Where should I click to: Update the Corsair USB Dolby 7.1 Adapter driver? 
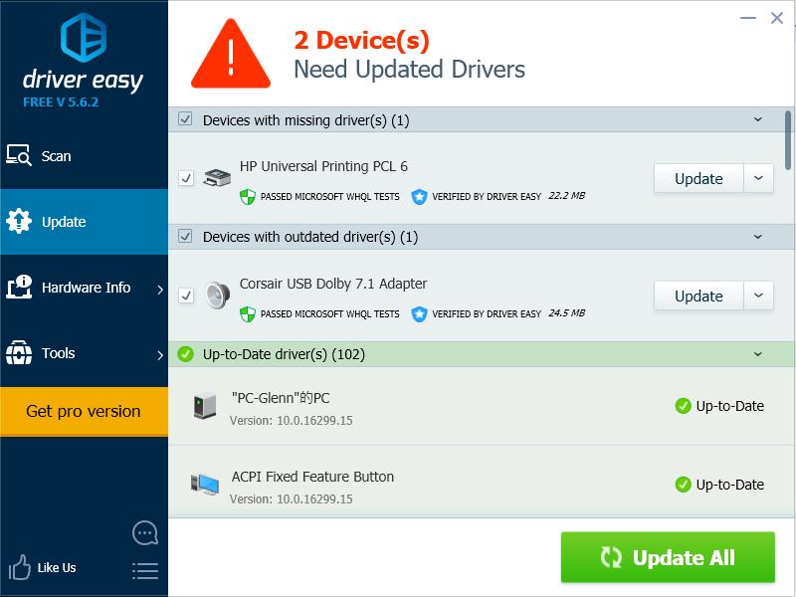[698, 296]
